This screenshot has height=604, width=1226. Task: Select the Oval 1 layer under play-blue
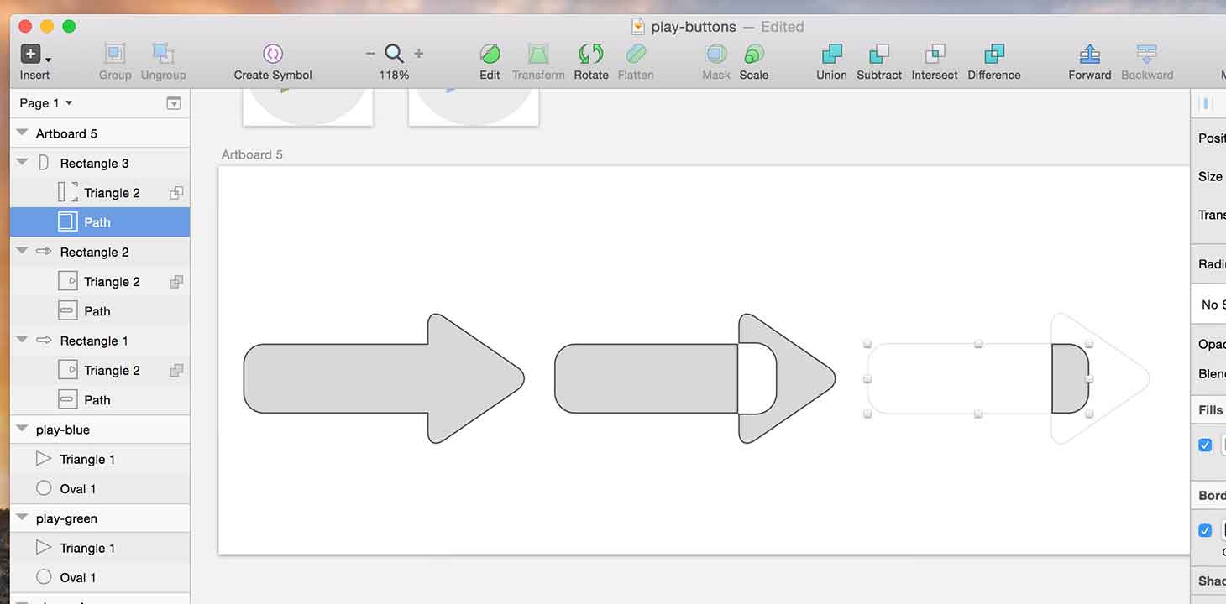[100, 489]
